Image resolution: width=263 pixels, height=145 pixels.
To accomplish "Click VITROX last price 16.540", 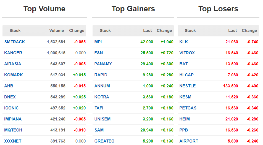I will [x=232, y=53].
